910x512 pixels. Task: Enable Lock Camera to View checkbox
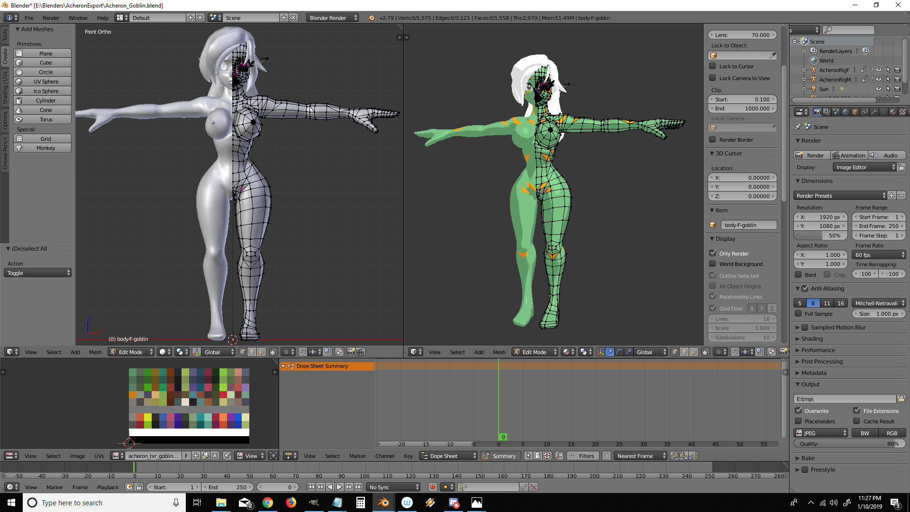coord(712,78)
